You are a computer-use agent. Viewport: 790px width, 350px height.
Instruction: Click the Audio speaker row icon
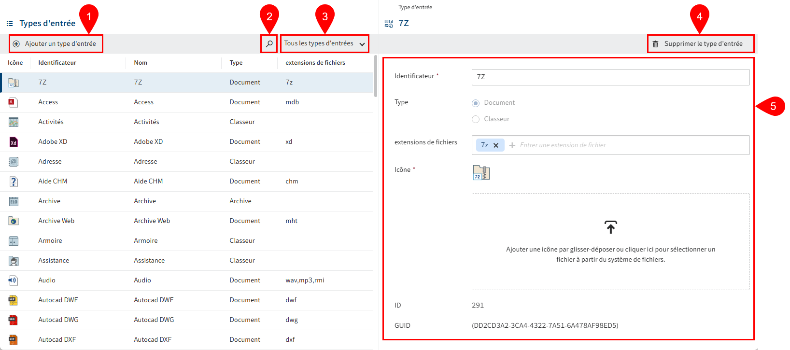13,280
